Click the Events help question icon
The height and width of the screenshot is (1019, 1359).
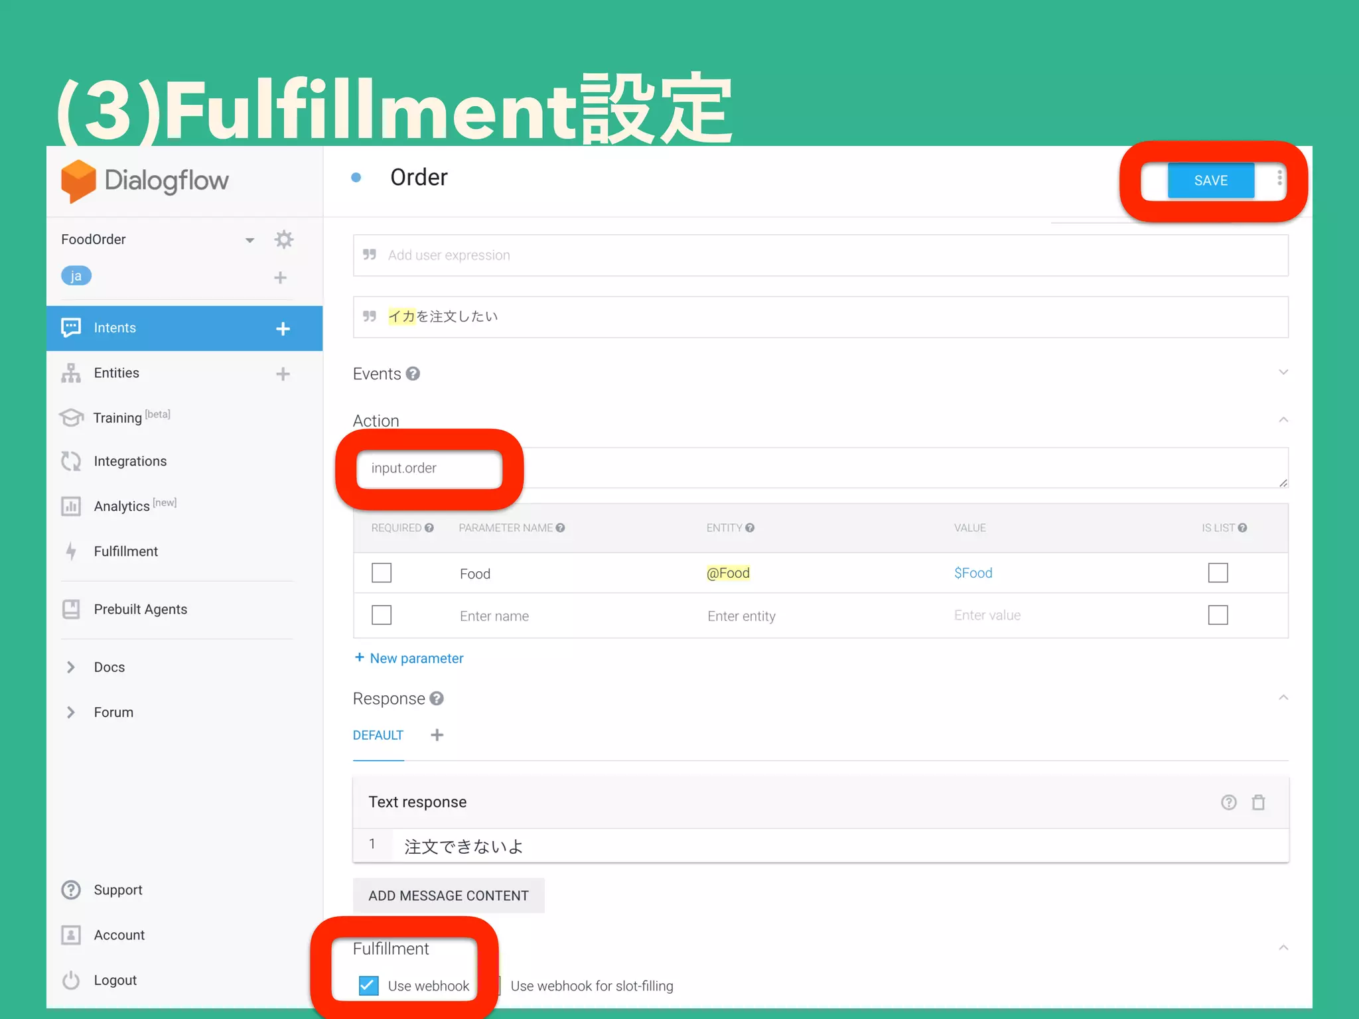(x=413, y=374)
